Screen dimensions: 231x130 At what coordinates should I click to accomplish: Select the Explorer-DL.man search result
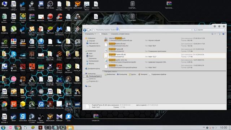pos(165,66)
